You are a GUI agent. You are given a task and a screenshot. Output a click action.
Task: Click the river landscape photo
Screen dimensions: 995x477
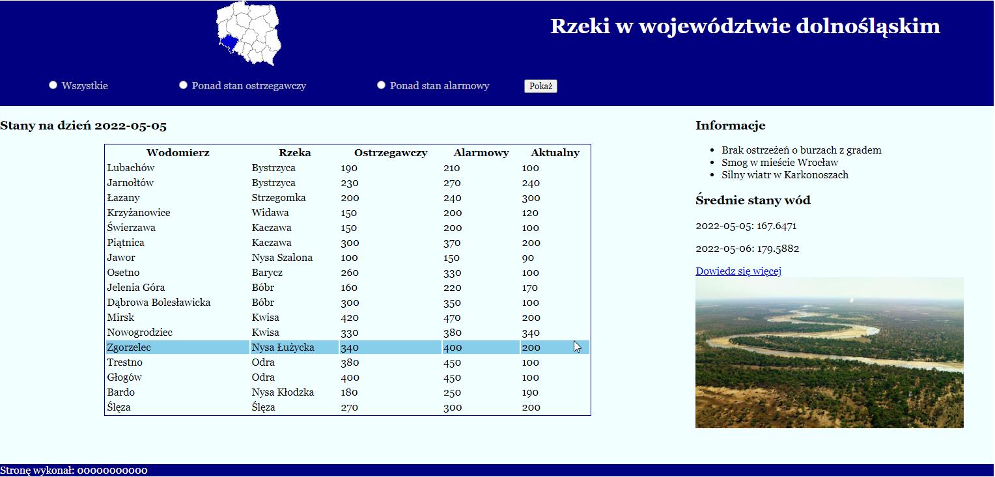point(829,353)
